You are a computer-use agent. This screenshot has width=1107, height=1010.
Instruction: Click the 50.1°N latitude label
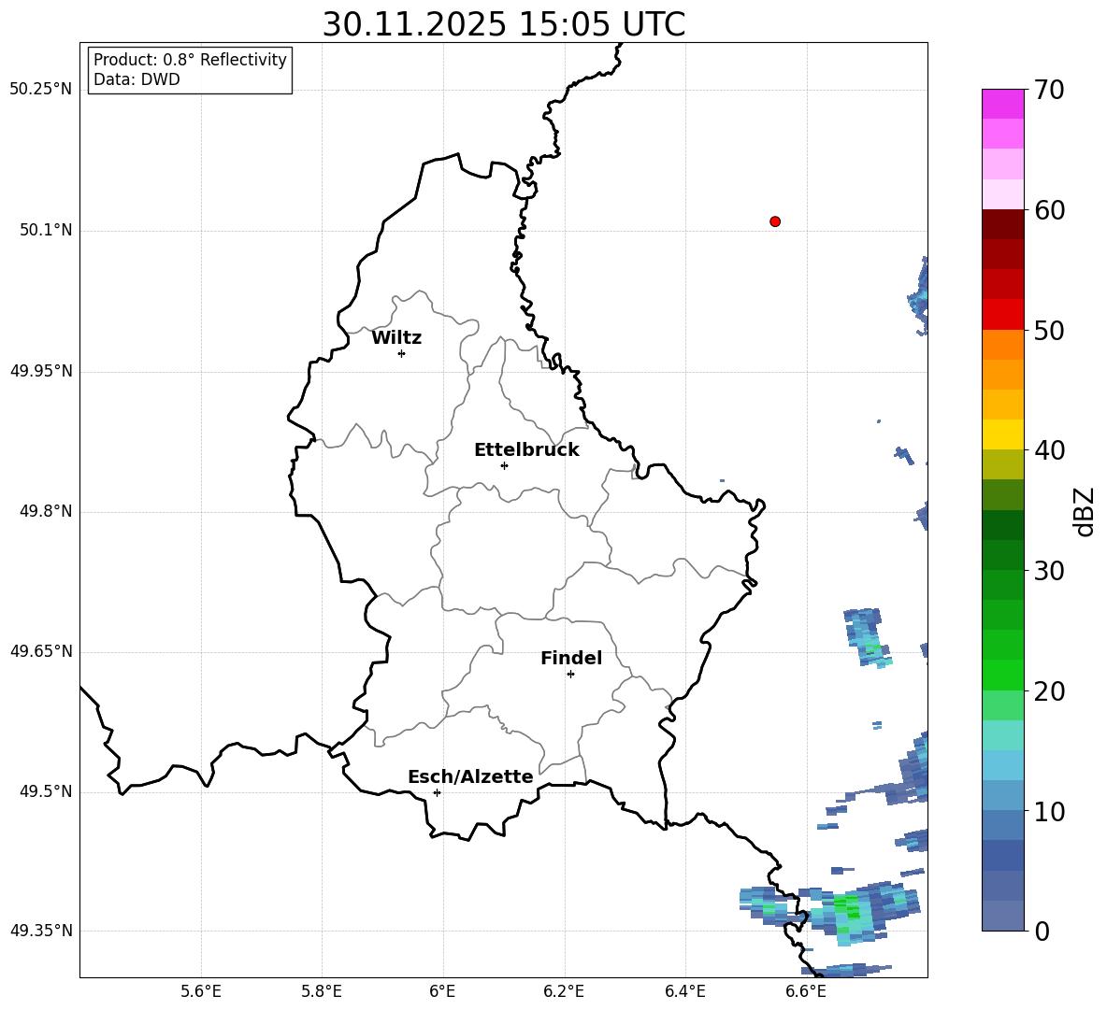(x=46, y=230)
